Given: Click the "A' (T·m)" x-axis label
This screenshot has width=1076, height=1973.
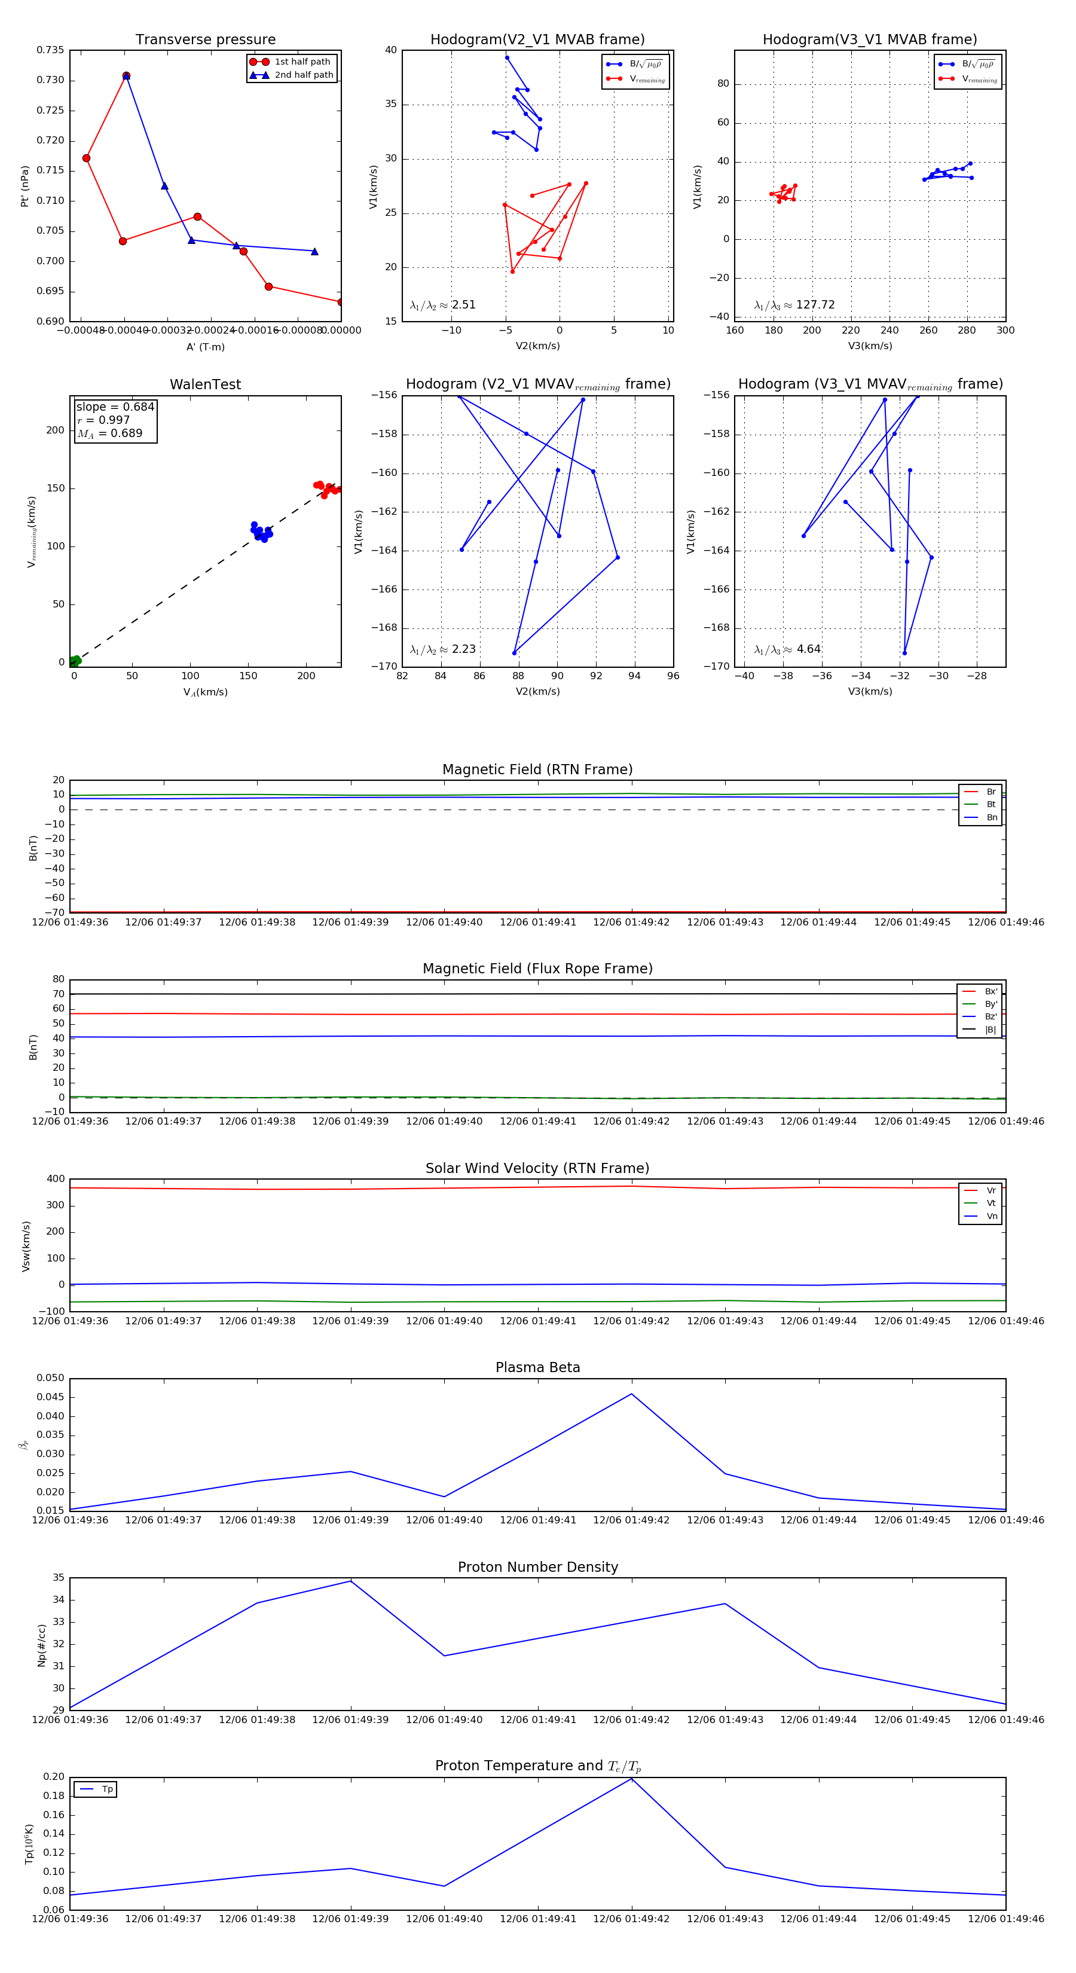Looking at the screenshot, I should (x=205, y=347).
